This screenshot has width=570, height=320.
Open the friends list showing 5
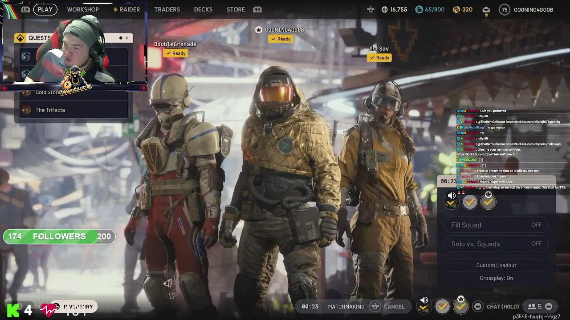(534, 307)
